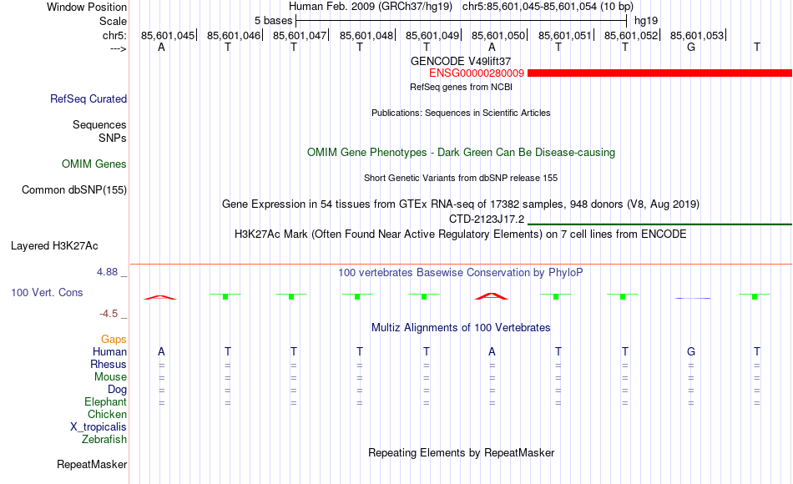Click Repeating Elements by RepeatMasker title
The image size is (793, 484).
tap(461, 452)
